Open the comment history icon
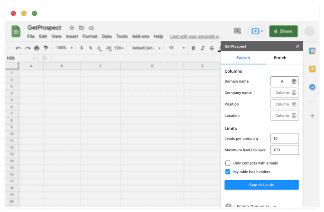This screenshot has height=212, width=324. 237,31
